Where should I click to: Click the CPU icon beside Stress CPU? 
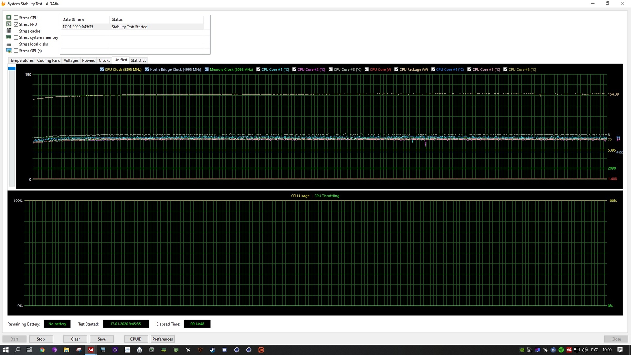(x=9, y=17)
